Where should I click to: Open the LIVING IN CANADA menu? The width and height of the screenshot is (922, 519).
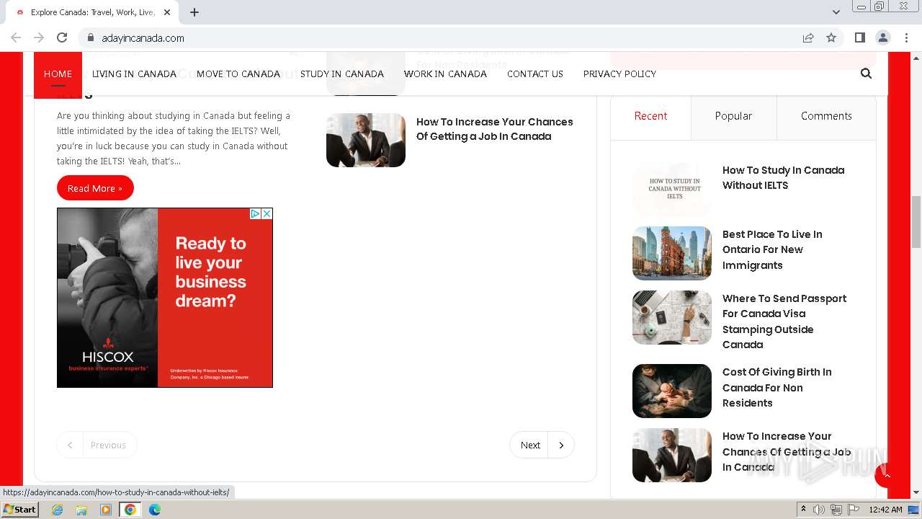click(x=134, y=74)
